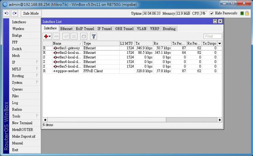
Task: Click into the Find search field
Action: coord(213,36)
